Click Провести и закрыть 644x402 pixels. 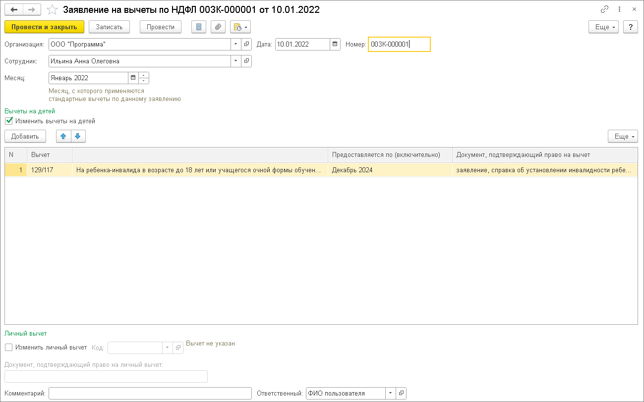(44, 27)
